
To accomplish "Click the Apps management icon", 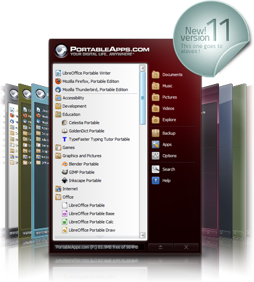I will 155,144.
